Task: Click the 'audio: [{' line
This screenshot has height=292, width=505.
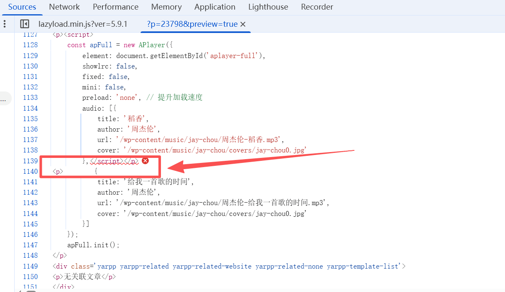Action: pos(99,108)
